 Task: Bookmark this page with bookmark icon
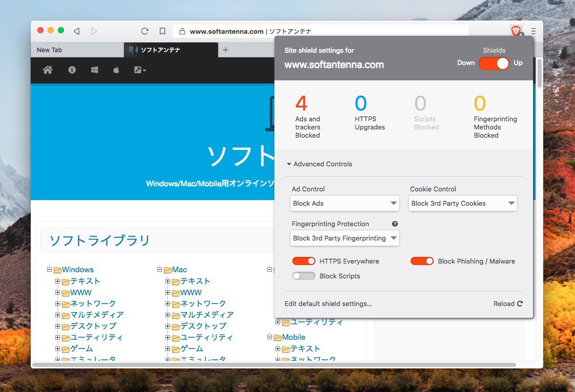(x=162, y=31)
